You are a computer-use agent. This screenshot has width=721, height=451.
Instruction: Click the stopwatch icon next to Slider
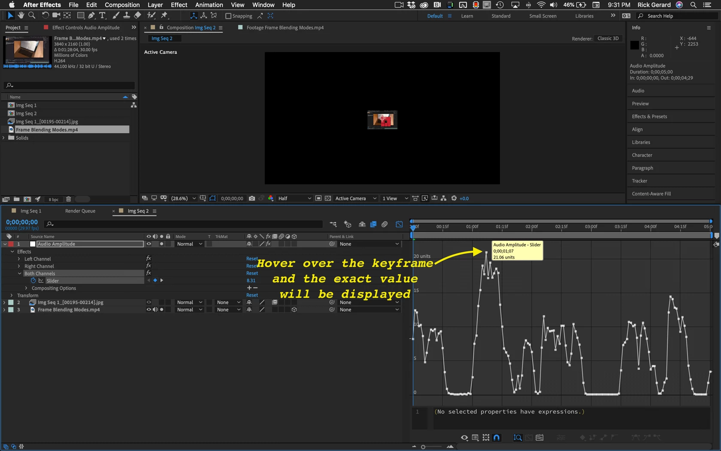(33, 280)
